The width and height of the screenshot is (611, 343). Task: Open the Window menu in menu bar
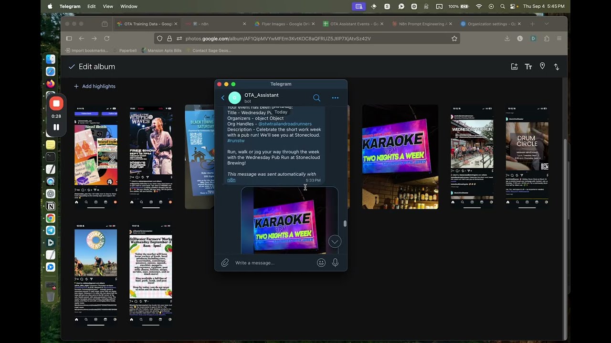129,6
